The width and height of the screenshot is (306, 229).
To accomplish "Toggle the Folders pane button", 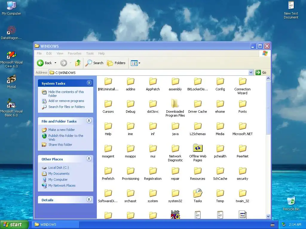I will pyautogui.click(x=116, y=63).
